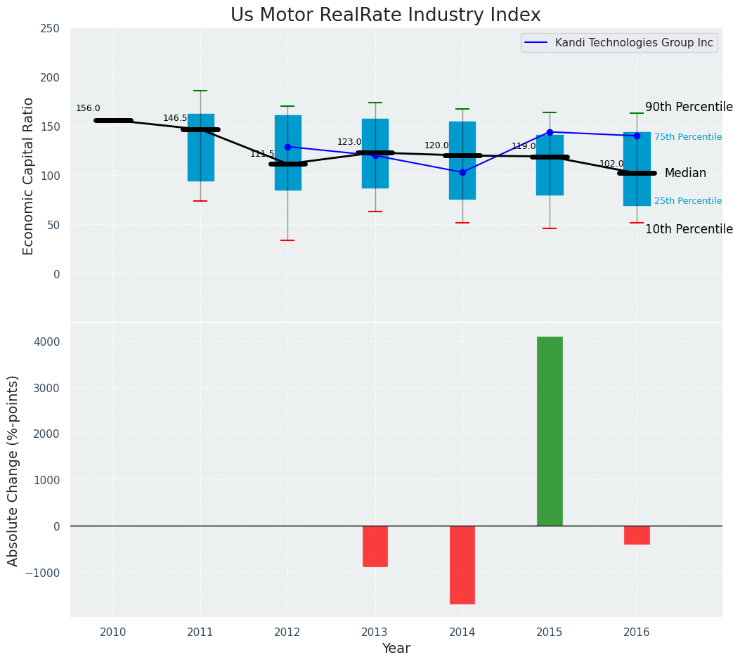Click the Economic Capital Ratio axis label
The height and width of the screenshot is (662, 740).
pos(29,176)
